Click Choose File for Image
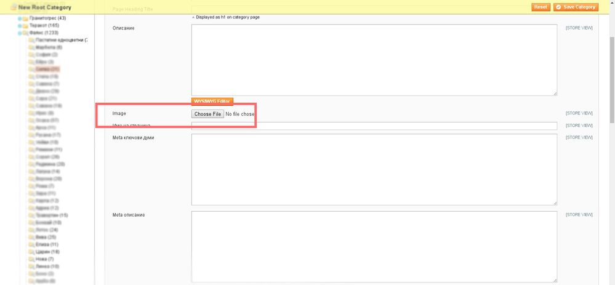The width and height of the screenshot is (615, 285). coord(207,114)
